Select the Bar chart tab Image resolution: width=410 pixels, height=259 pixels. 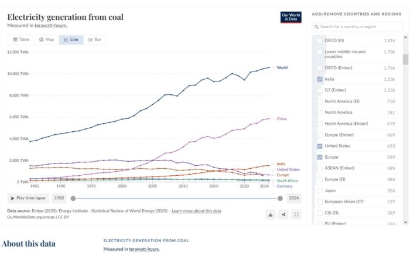95,39
